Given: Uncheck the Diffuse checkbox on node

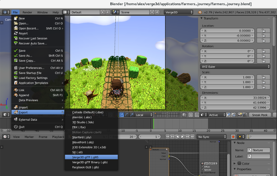Looking at the screenshot, I should pyautogui.click(x=202, y=167).
